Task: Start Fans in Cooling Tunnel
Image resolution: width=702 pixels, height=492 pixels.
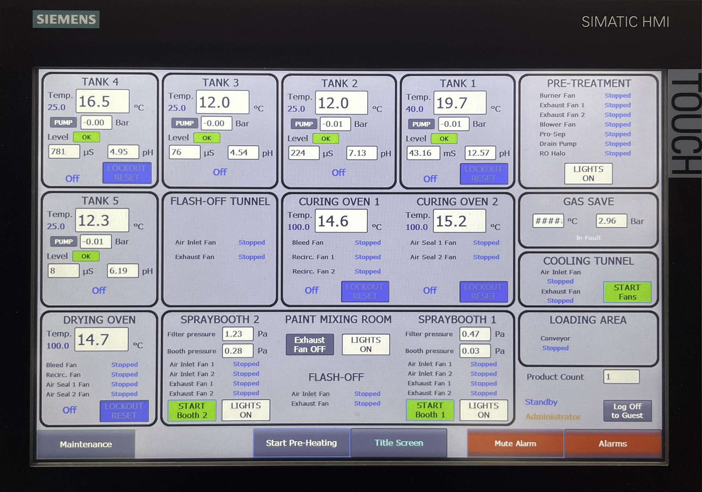Action: pos(627,292)
